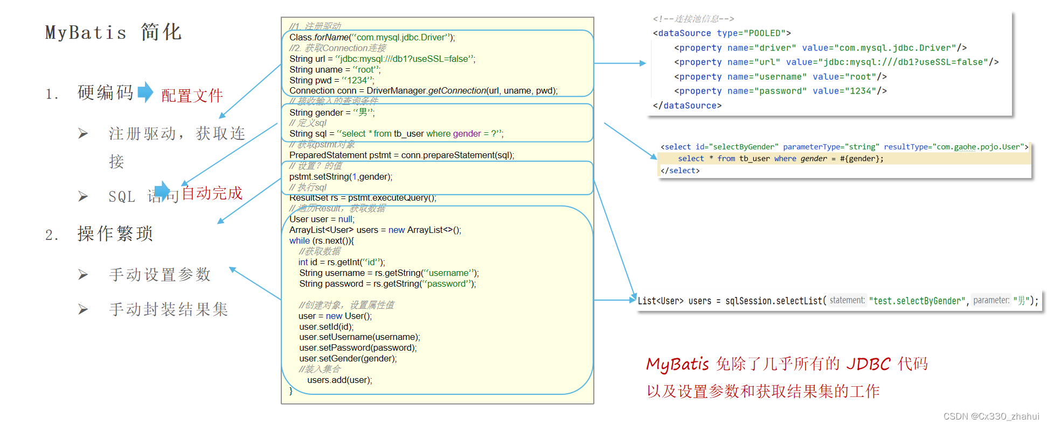Click the '// 定义sql' comment
This screenshot has height=426, width=1047.
point(308,123)
